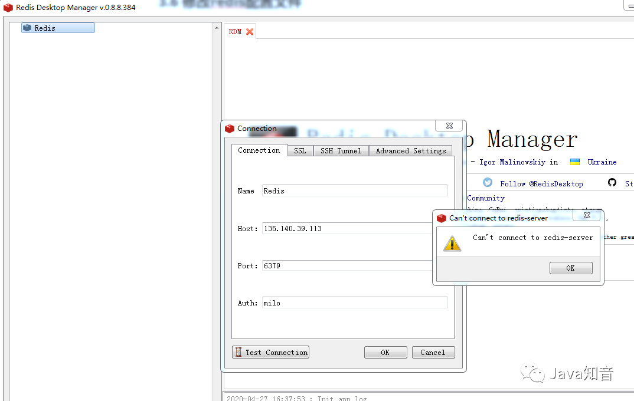
Task: Open Igor Malinovskiy link
Action: [512, 162]
